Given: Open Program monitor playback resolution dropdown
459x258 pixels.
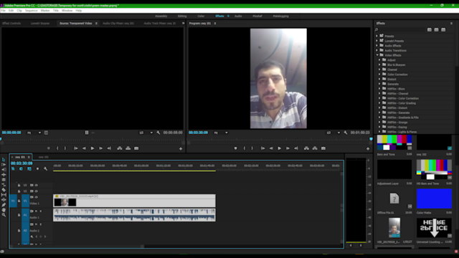Looking at the screenshot, I should (x=333, y=133).
